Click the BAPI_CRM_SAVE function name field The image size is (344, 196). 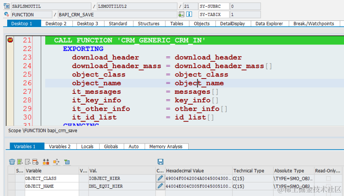[x=117, y=15]
